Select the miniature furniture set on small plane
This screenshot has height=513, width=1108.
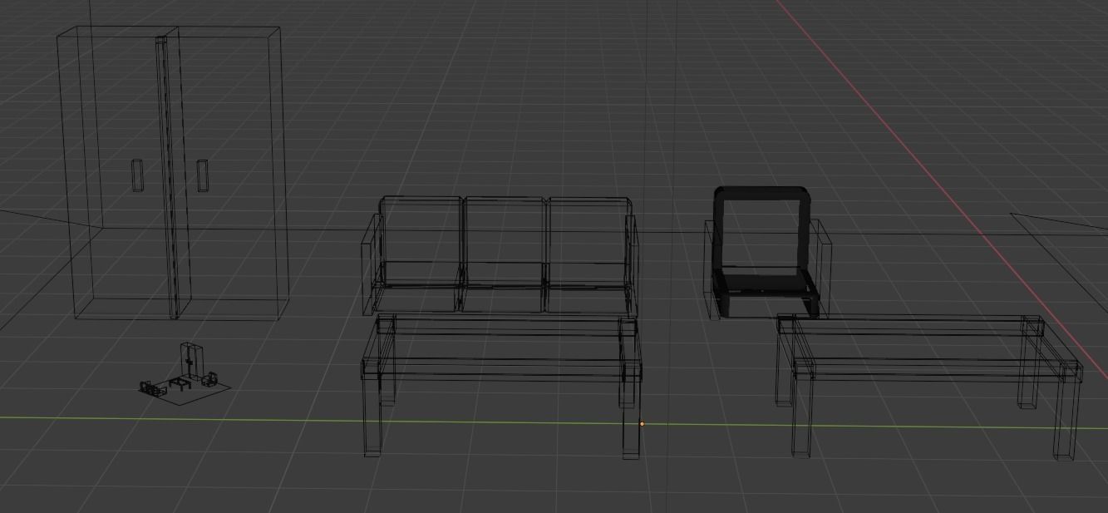pos(185,374)
